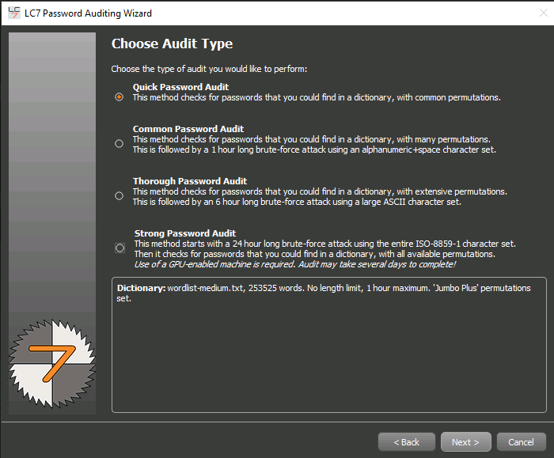Click the 'LC7 Password Auditing Wizard' window title
The height and width of the screenshot is (458, 554).
88,13
